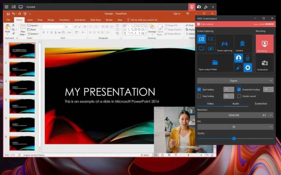The image size is (281, 175).
Task: Open output folder in VSDC
Action: pos(214,63)
